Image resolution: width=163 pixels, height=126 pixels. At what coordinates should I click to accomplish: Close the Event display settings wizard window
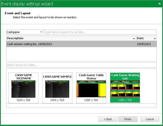point(159,4)
